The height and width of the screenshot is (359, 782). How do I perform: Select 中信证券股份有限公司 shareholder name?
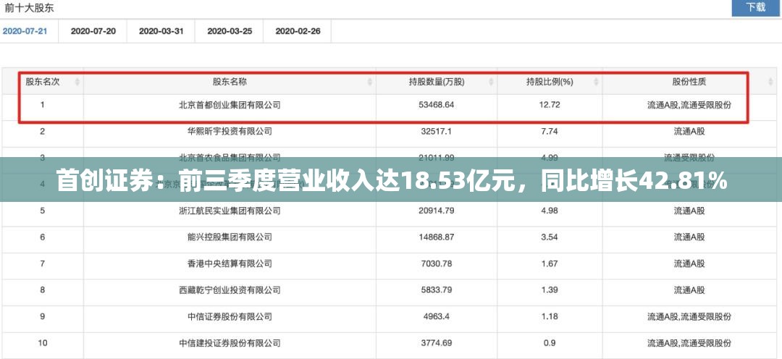pyautogui.click(x=230, y=316)
